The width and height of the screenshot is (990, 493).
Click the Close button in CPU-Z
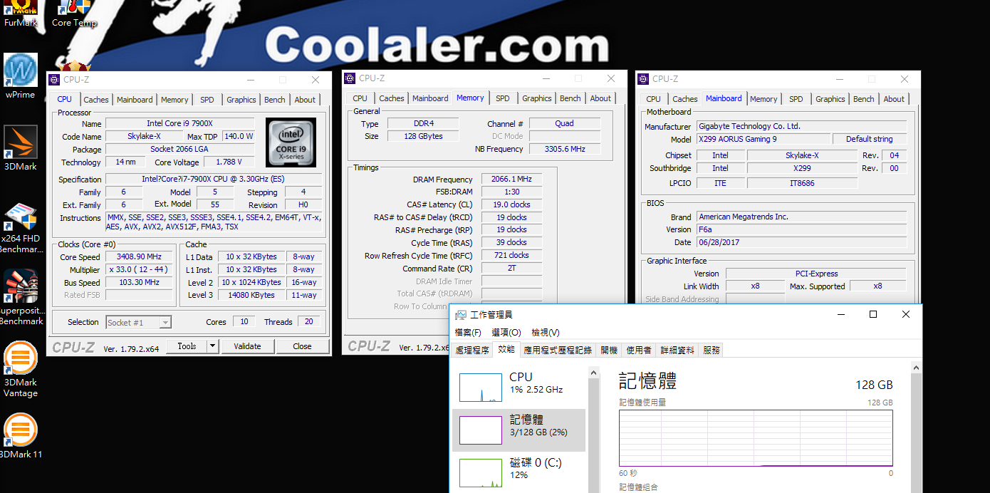302,346
